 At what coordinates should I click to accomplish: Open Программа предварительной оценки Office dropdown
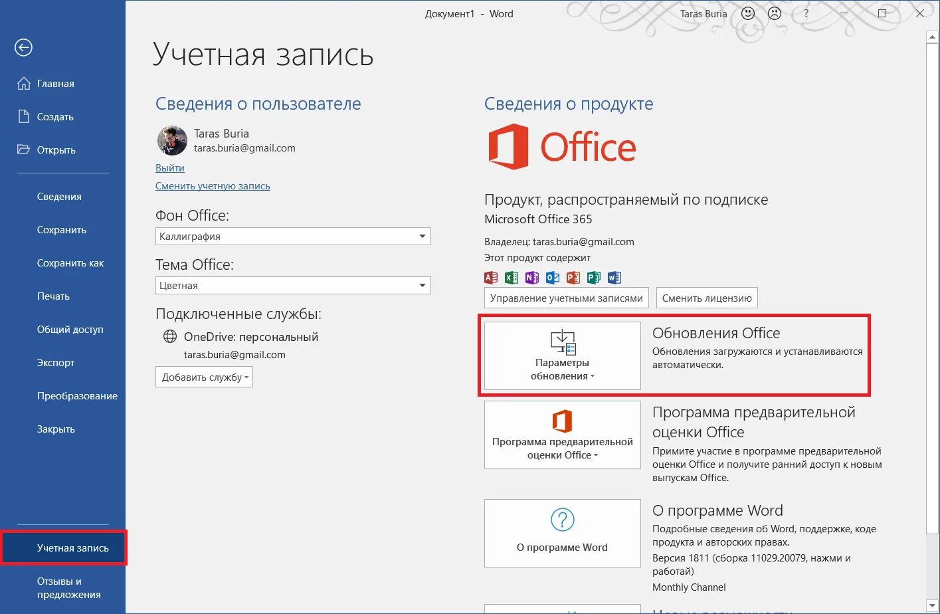(562, 435)
